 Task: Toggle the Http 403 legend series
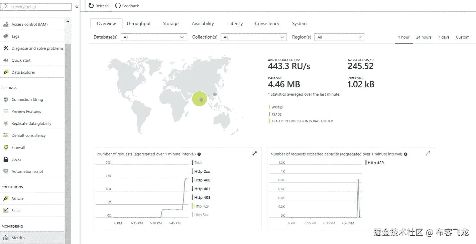(x=202, y=197)
